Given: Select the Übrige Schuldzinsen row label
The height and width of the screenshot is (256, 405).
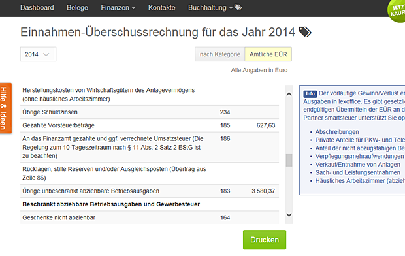Looking at the screenshot, I should [50, 112].
